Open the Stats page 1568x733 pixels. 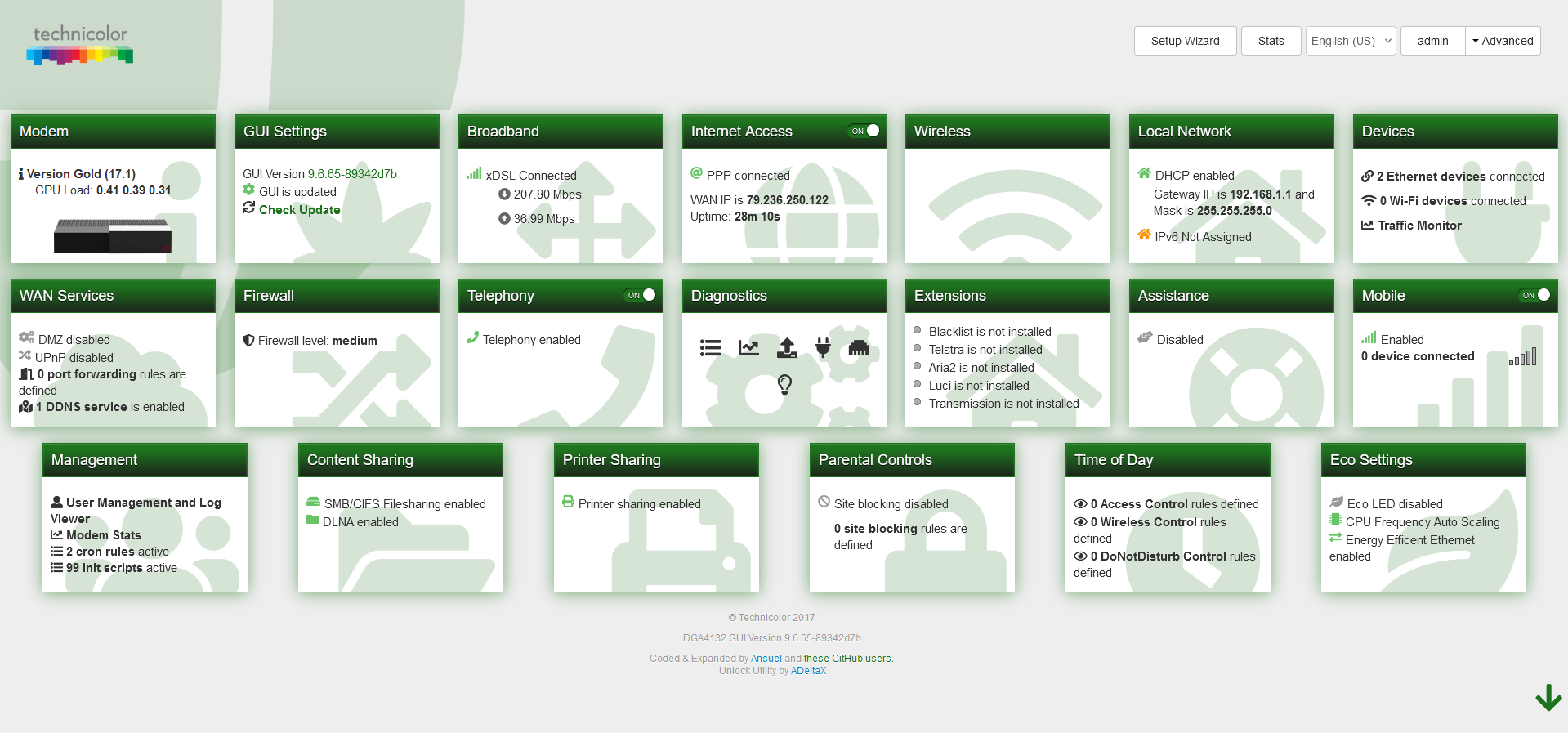[x=1271, y=41]
